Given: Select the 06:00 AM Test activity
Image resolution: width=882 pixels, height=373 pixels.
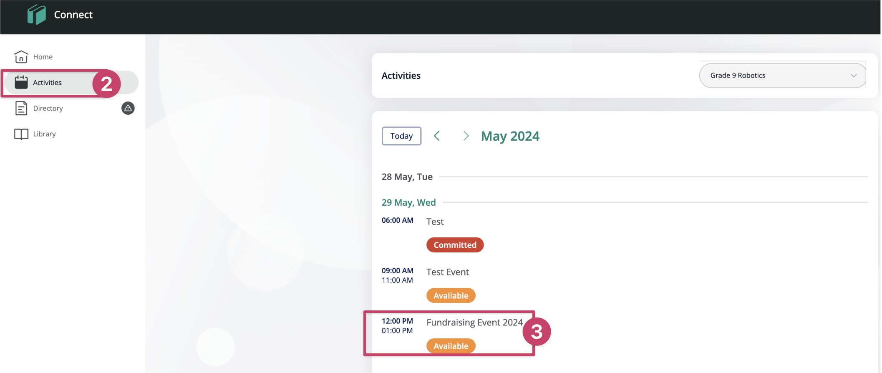Looking at the screenshot, I should pyautogui.click(x=435, y=222).
